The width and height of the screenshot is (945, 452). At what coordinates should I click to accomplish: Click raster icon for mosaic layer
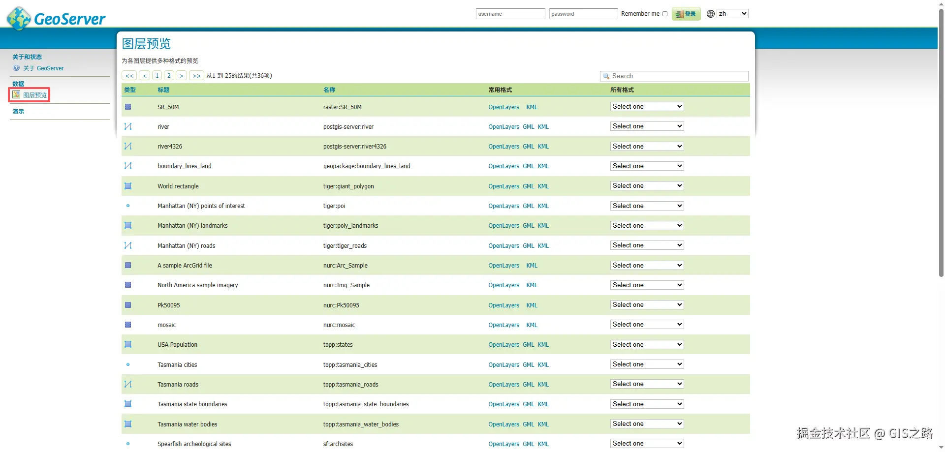click(128, 325)
